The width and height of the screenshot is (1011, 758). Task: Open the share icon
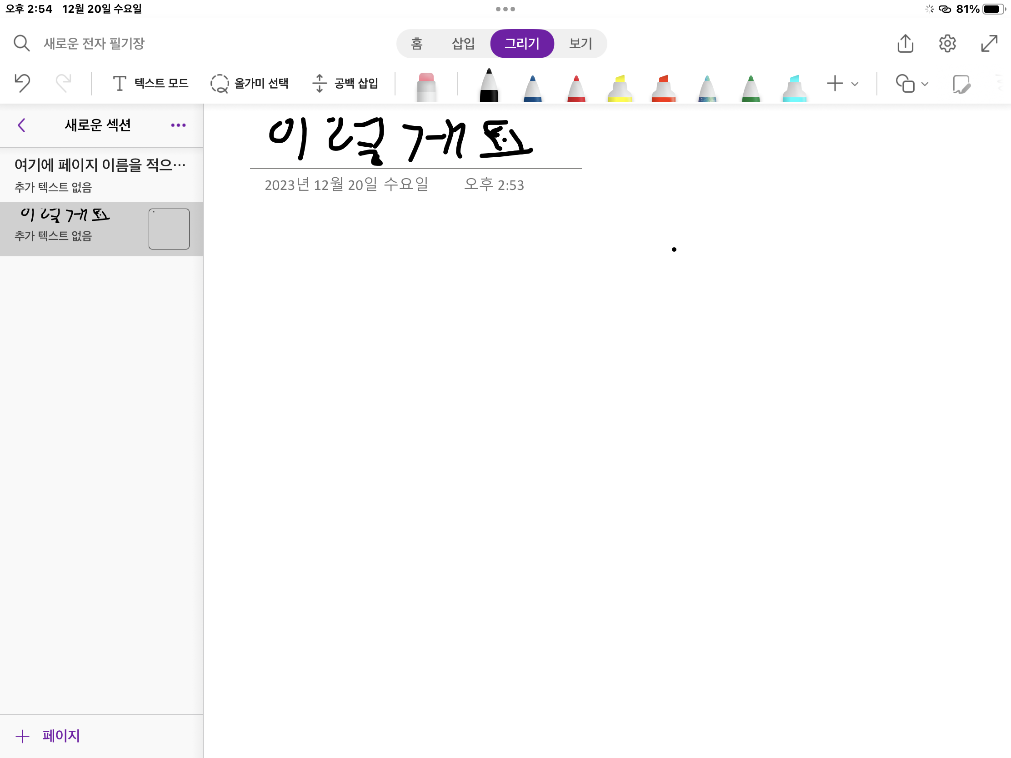click(x=905, y=44)
